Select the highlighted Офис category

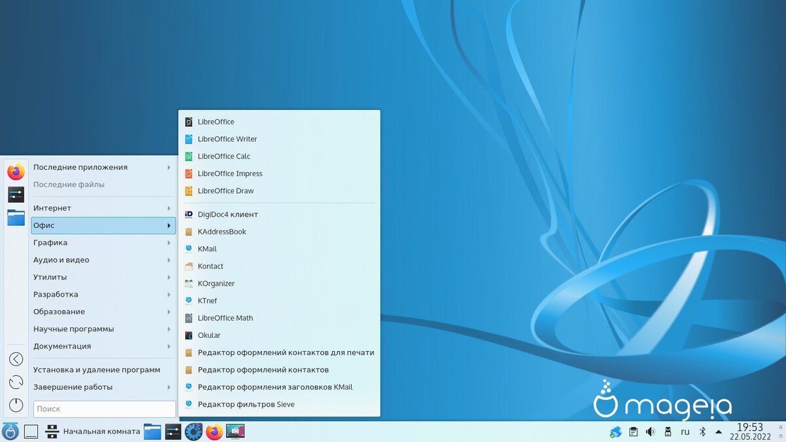tap(103, 225)
